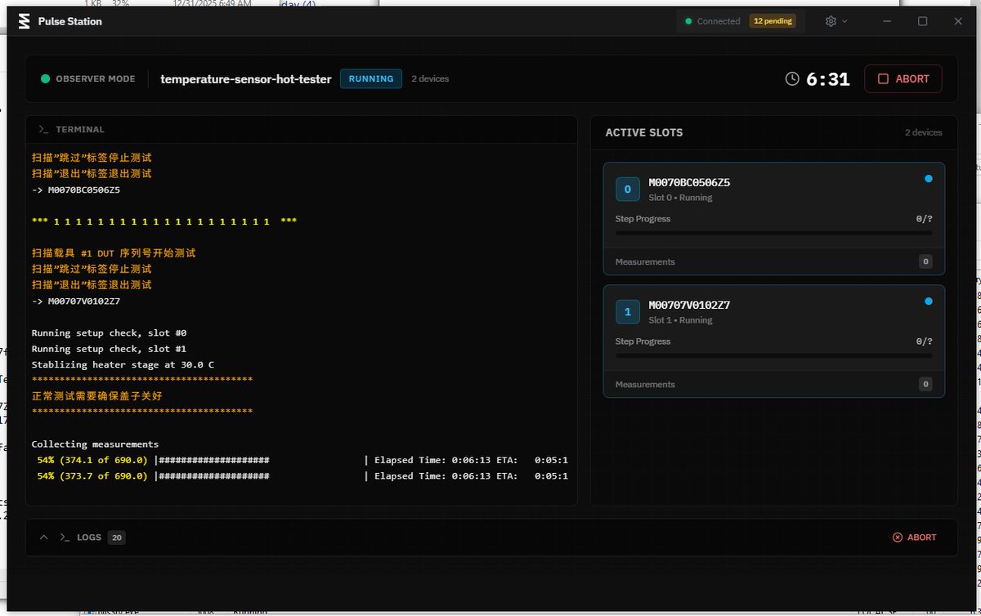Click the green Observer Mode dot

coord(46,79)
